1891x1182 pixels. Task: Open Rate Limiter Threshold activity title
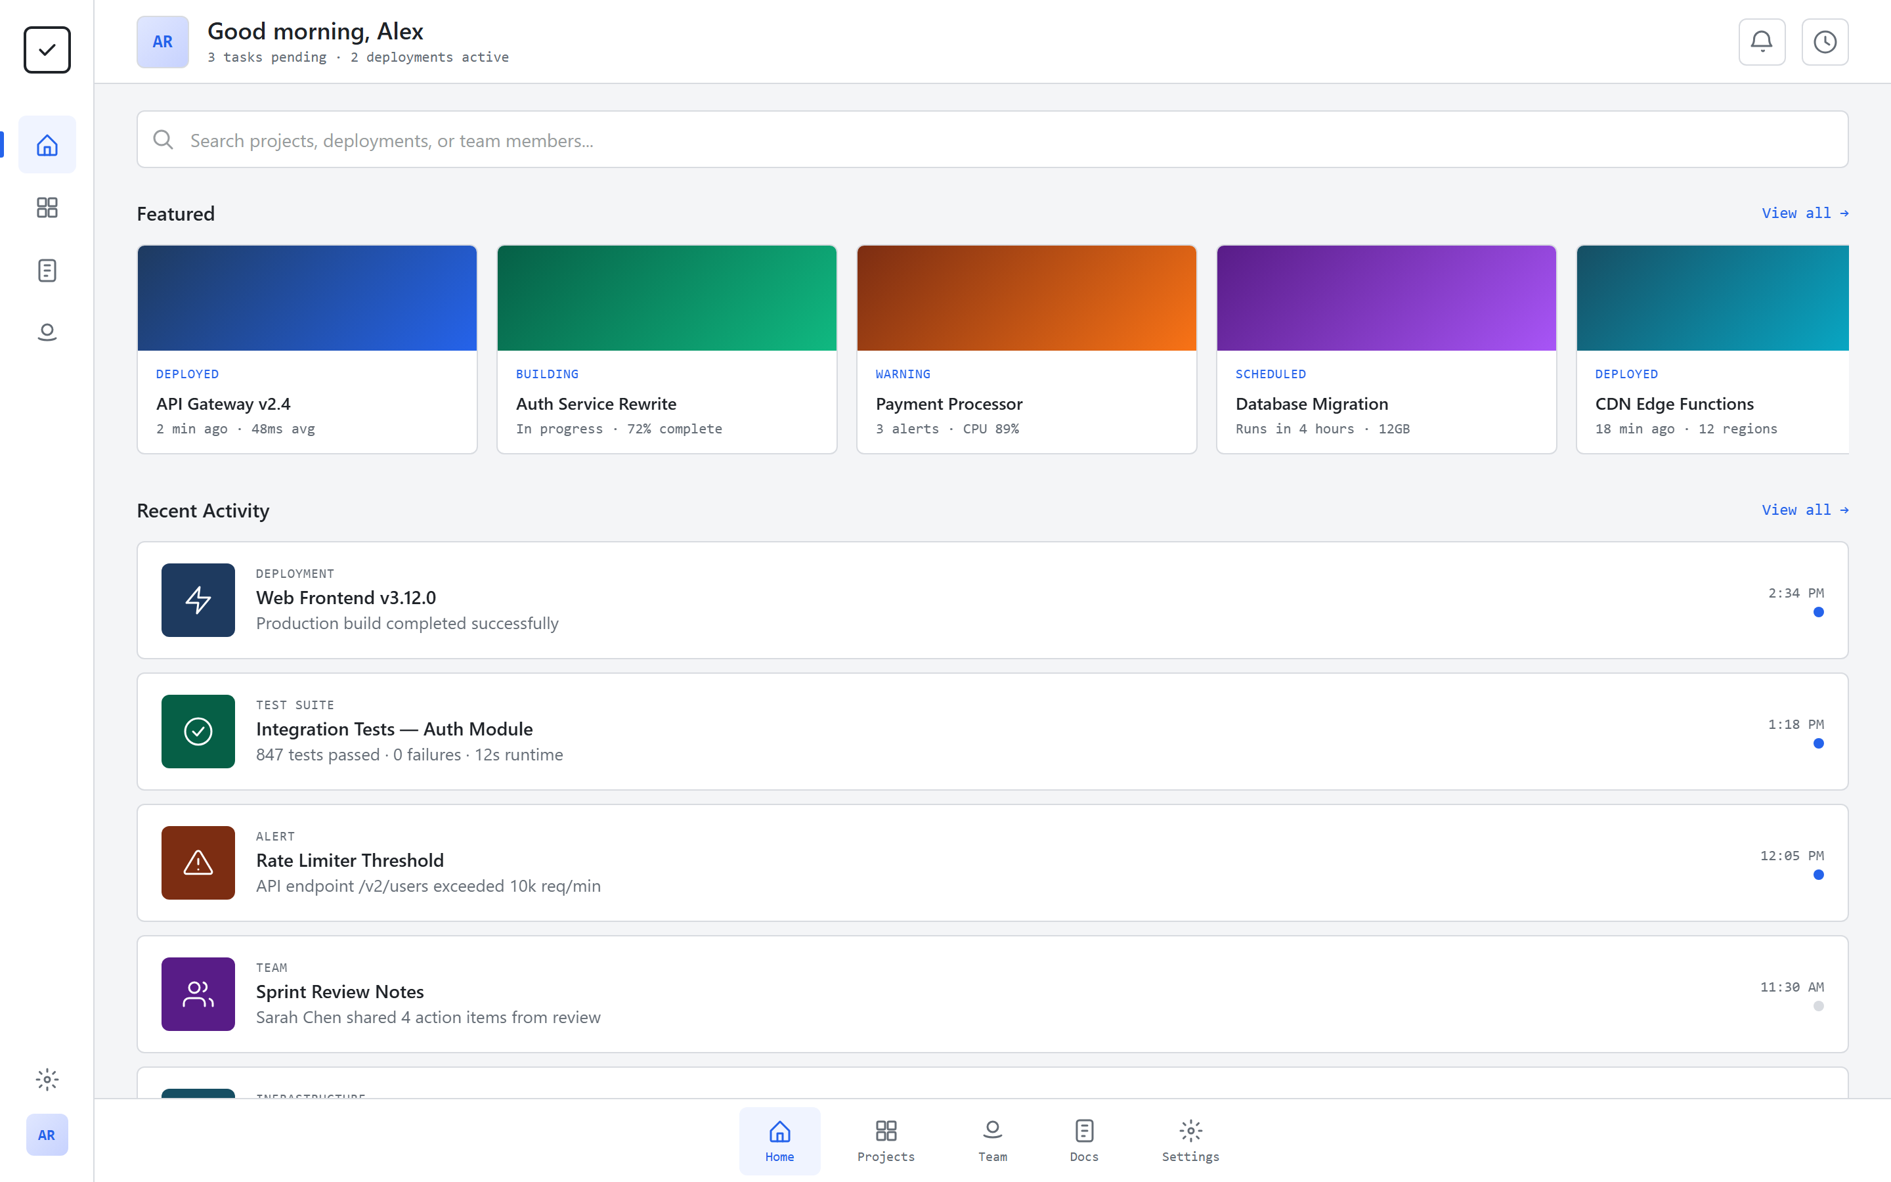point(350,861)
